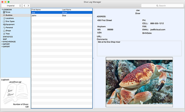The image size is (185, 112).
Task: Click the Locations pin icon
Action: [4, 18]
